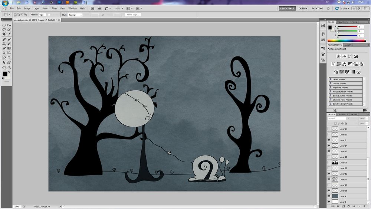Select the Lasso tool
Viewport: 371px width, 209px height.
coord(4,30)
